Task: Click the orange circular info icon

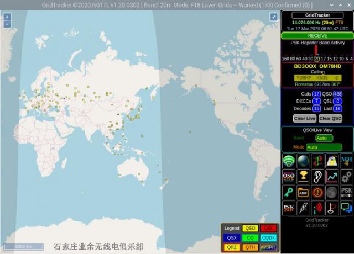Action: click(x=317, y=193)
